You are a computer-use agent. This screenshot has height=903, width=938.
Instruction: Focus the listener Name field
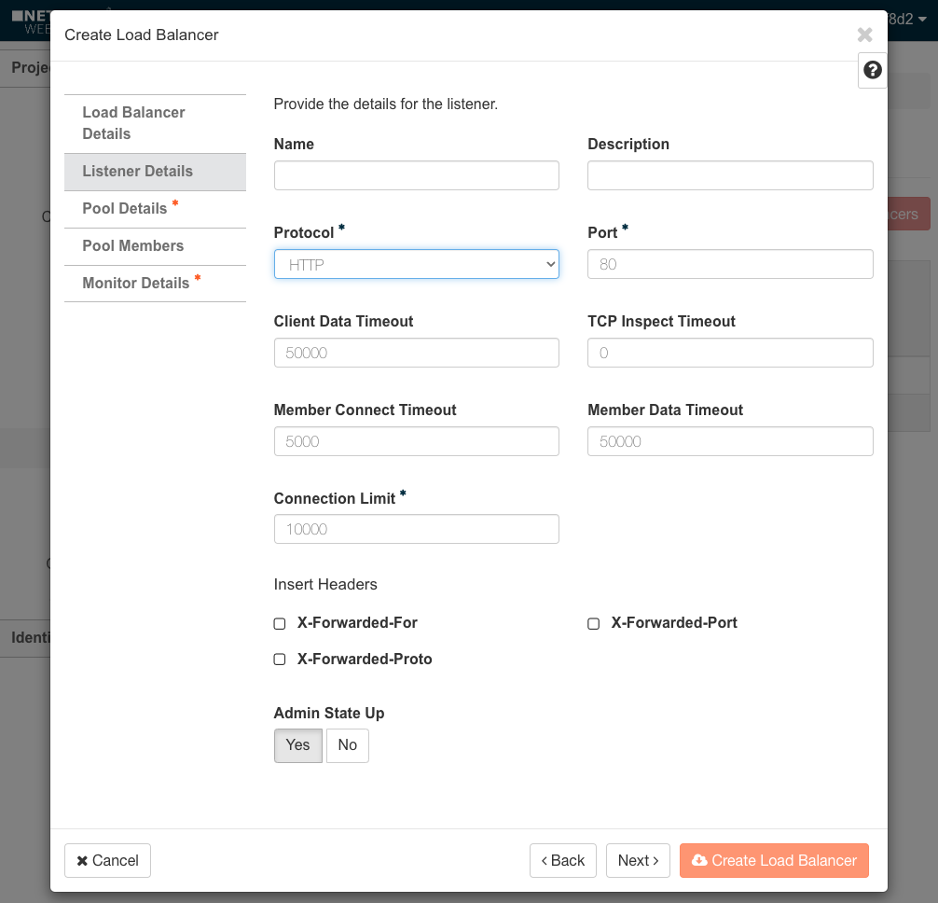click(416, 175)
